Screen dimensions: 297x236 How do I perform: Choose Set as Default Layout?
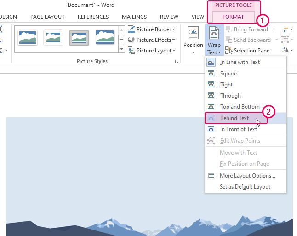(x=245, y=187)
